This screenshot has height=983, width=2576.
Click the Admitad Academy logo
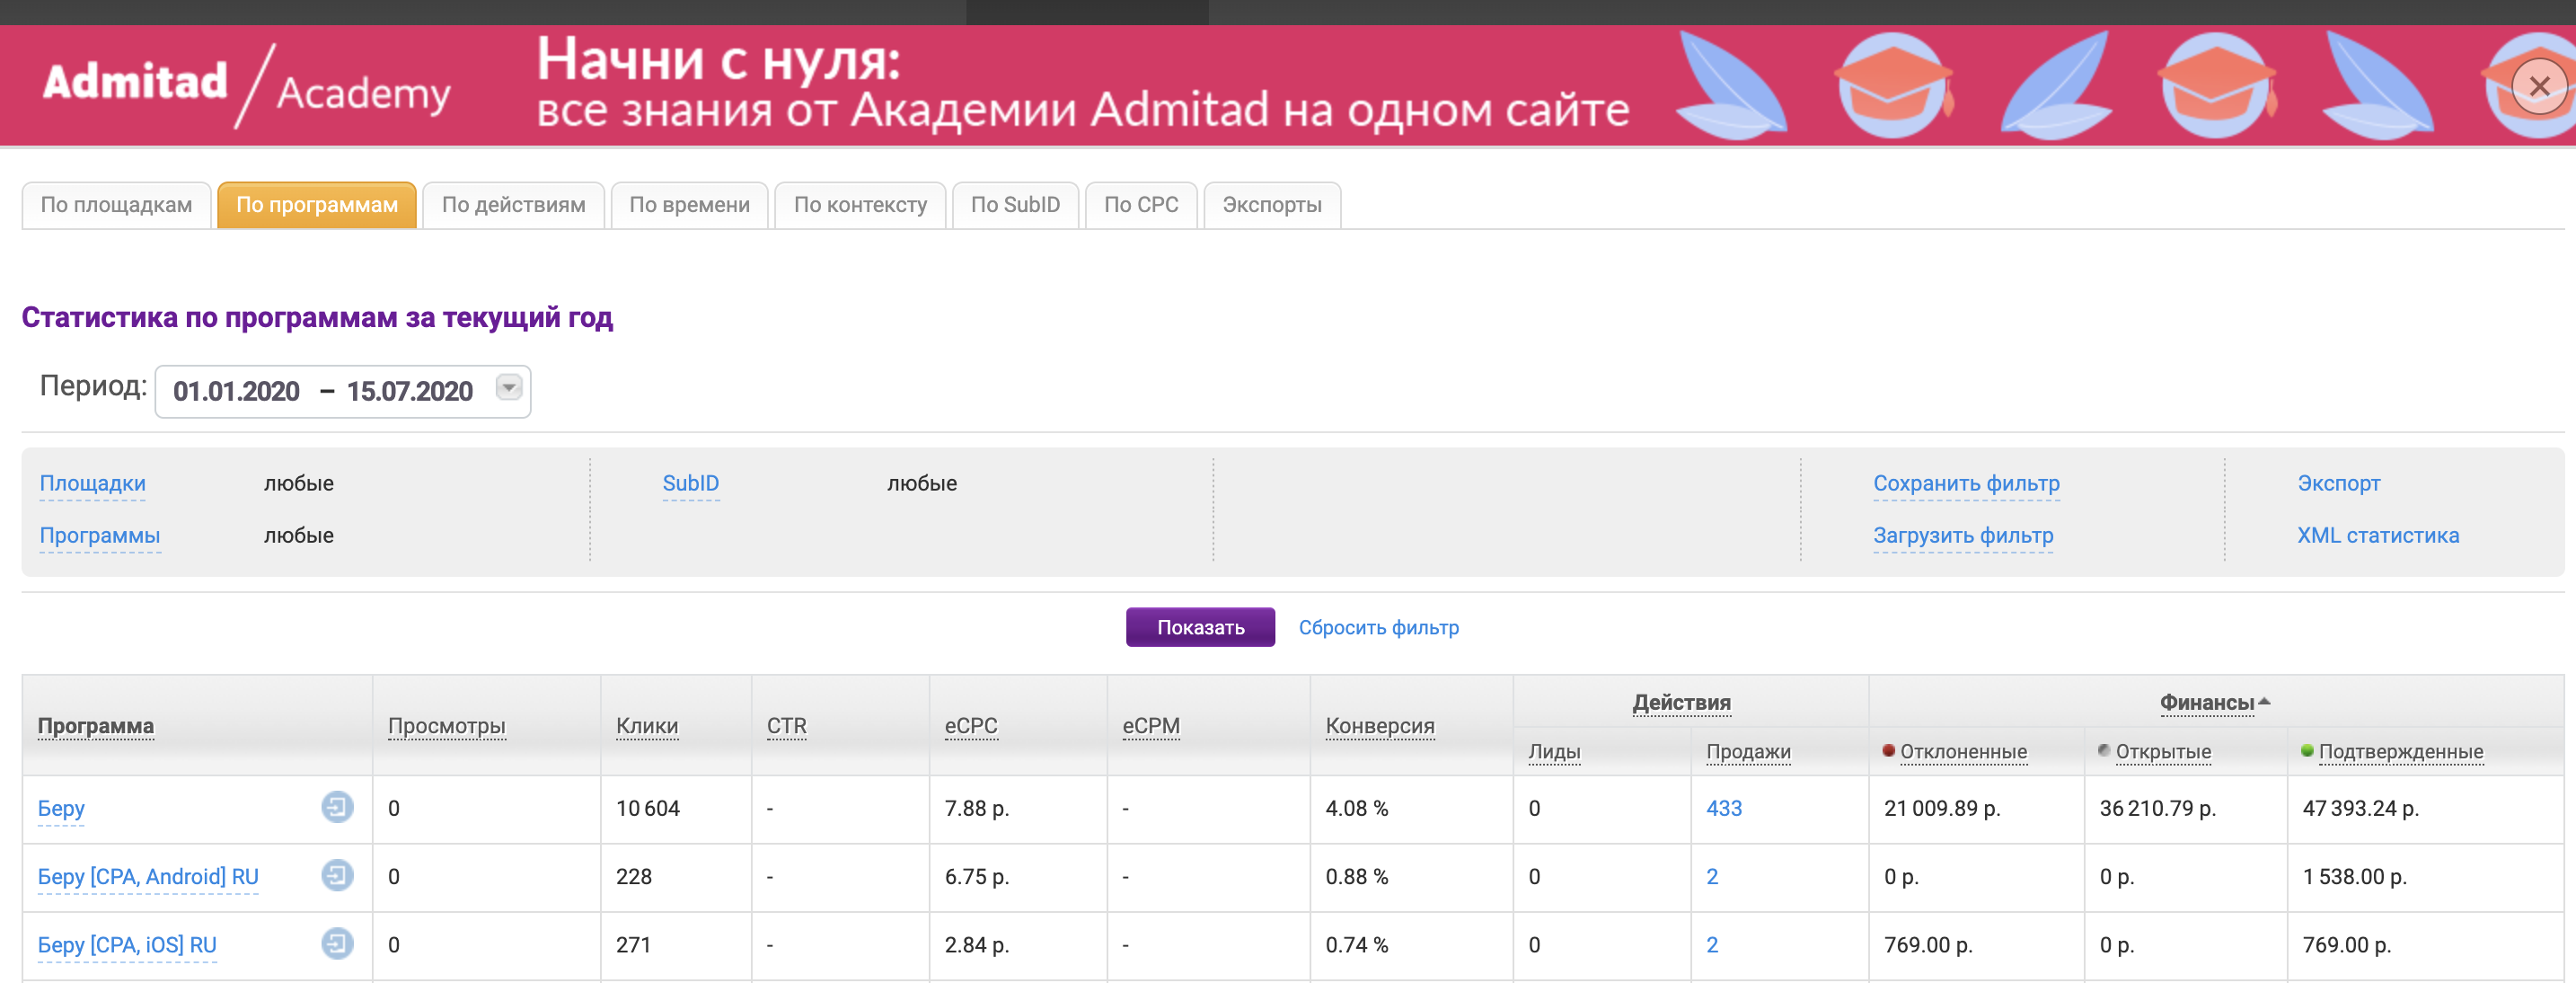click(x=246, y=86)
